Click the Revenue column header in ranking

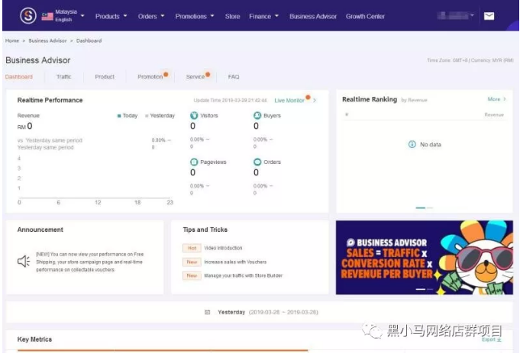(494, 115)
